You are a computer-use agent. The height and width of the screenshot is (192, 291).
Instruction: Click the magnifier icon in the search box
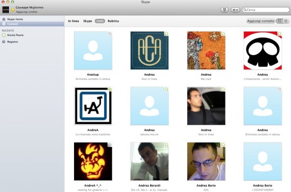tap(245, 10)
